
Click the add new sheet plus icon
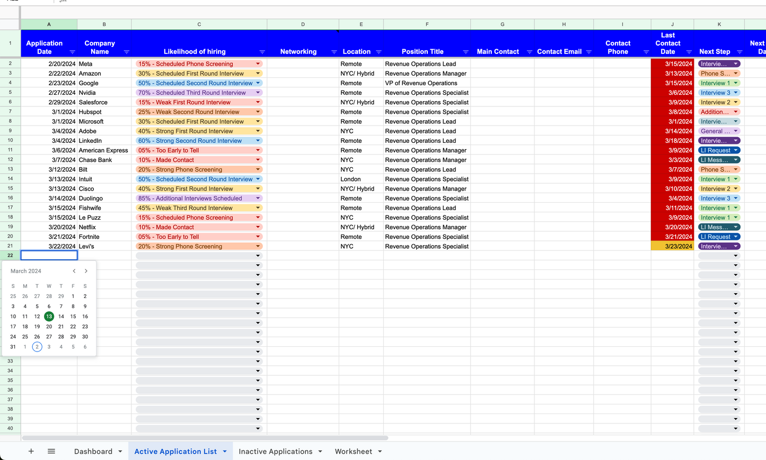tap(31, 451)
